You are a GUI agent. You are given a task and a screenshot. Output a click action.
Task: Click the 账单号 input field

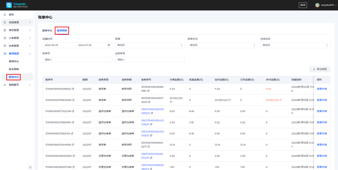coord(77,60)
